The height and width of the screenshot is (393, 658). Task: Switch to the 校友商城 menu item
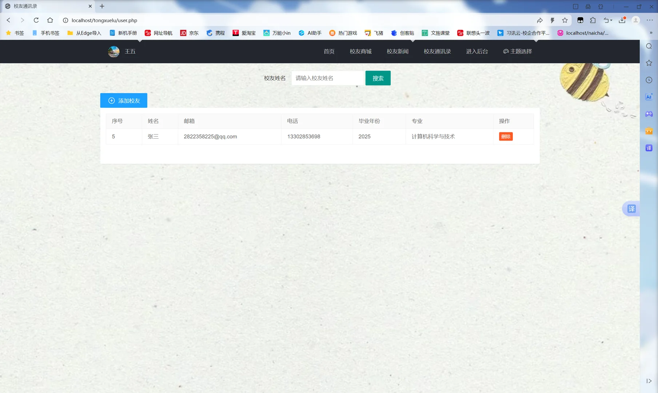tap(360, 51)
